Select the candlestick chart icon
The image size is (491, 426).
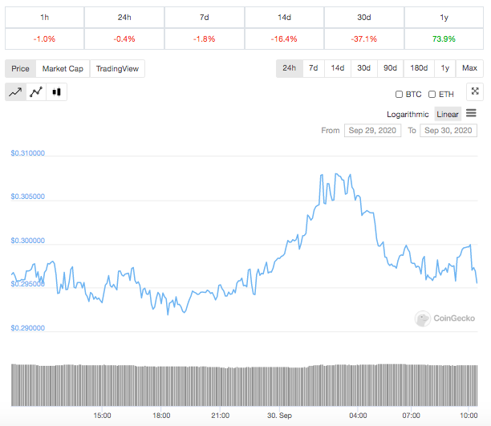pyautogui.click(x=56, y=92)
